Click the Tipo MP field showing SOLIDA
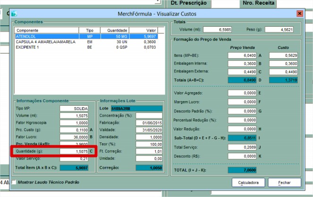The width and height of the screenshot is (313, 197). point(74,109)
